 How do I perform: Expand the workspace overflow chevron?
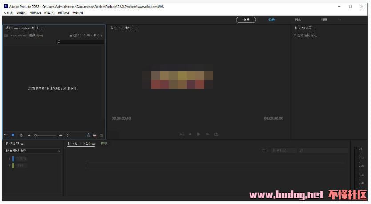point(340,20)
